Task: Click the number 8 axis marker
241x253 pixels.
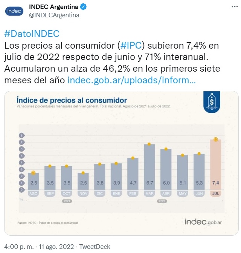Action: [x=21, y=135]
